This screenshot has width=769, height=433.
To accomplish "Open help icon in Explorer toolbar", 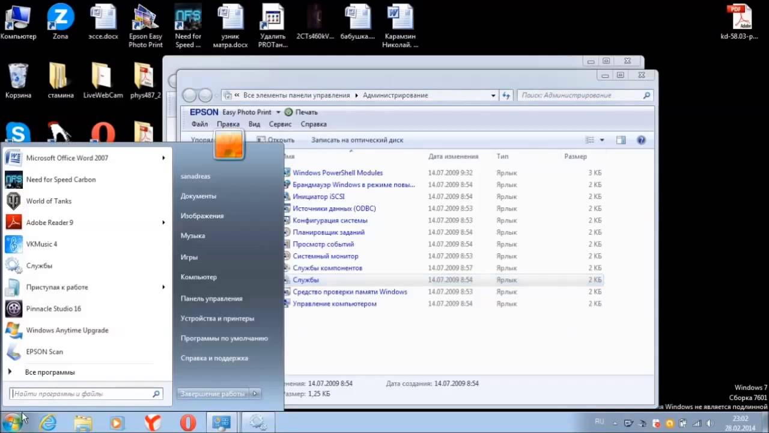I will click(x=641, y=140).
